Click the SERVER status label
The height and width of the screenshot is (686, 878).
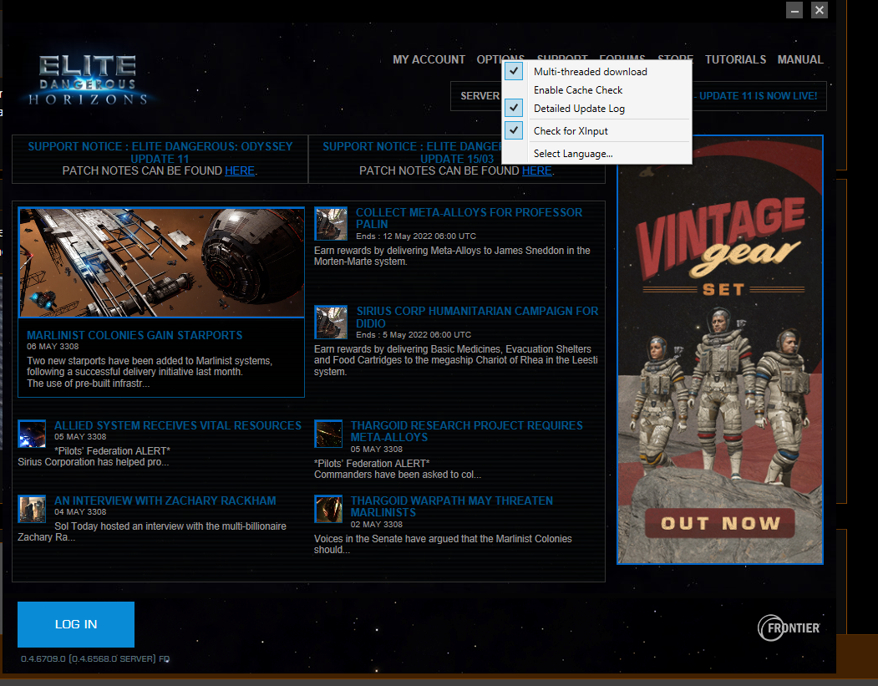coord(480,96)
